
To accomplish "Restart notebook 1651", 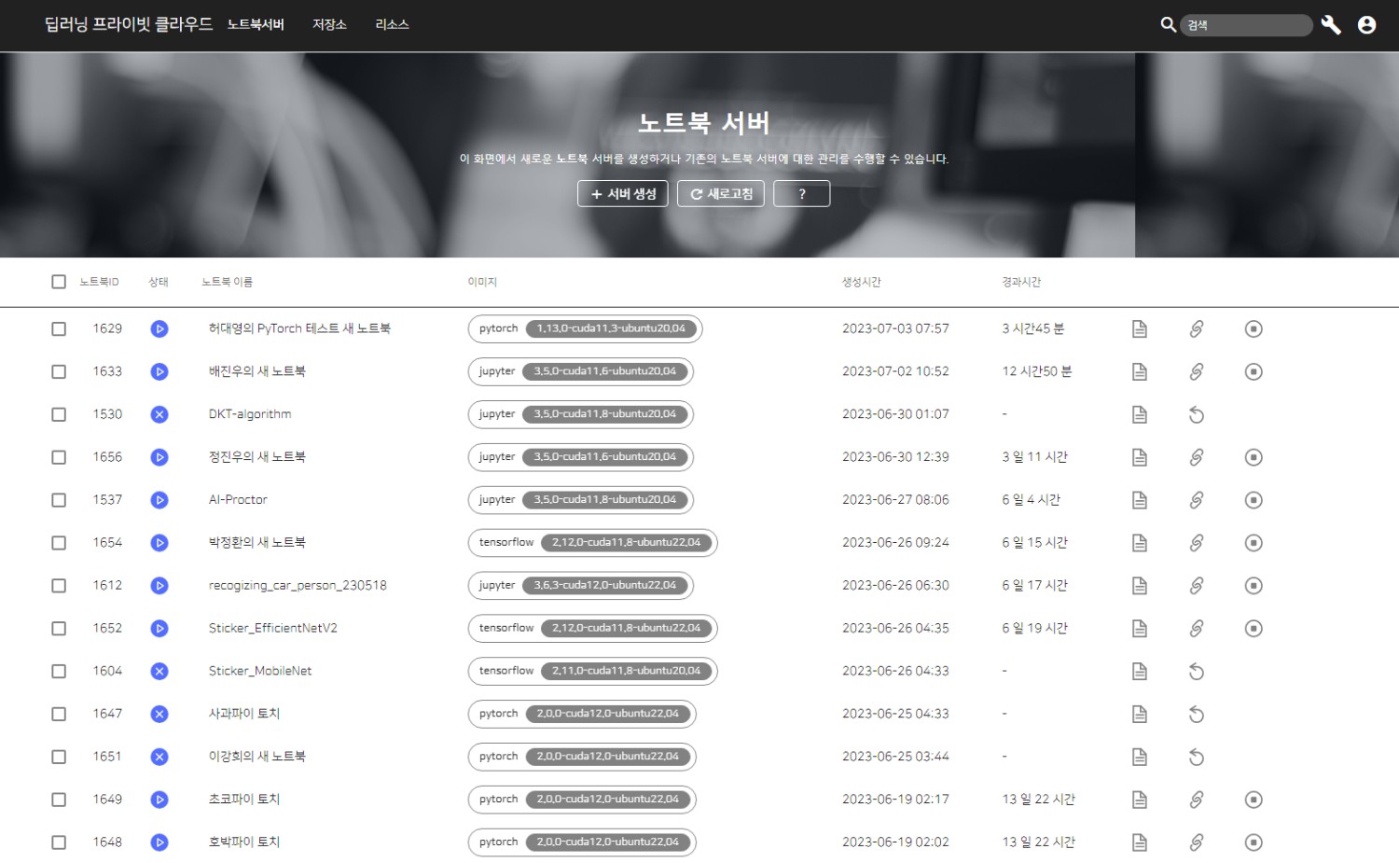I will click(x=1197, y=758).
